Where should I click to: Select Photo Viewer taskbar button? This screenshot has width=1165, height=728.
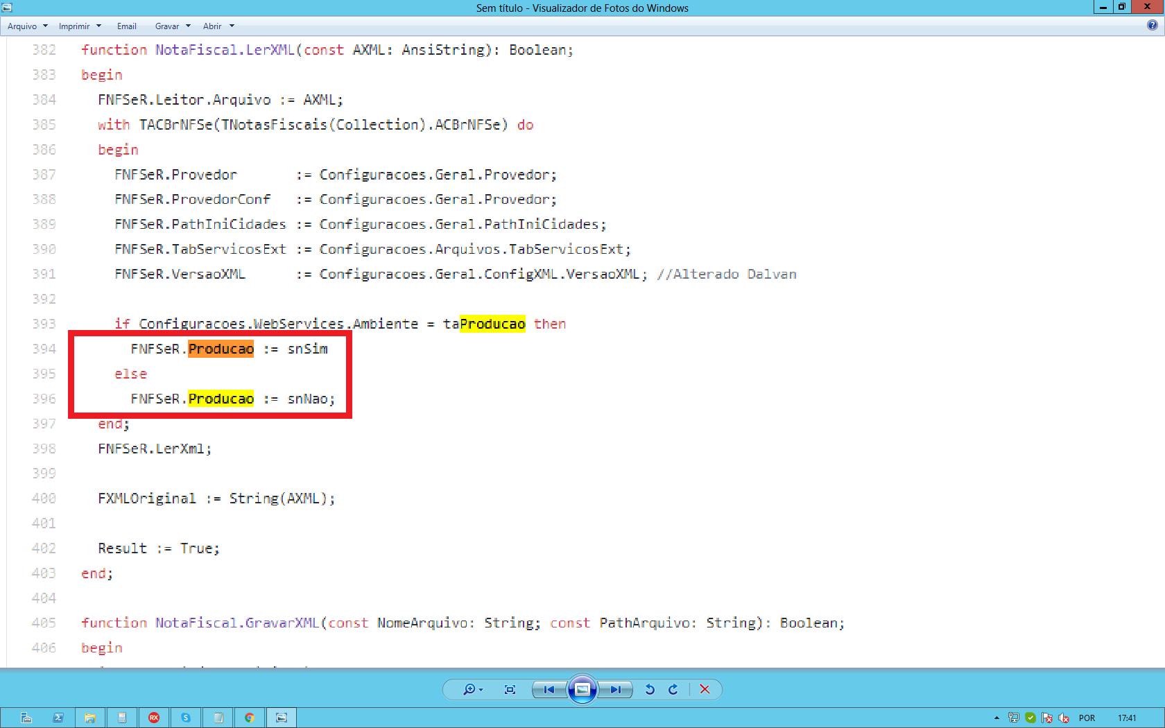tap(282, 718)
